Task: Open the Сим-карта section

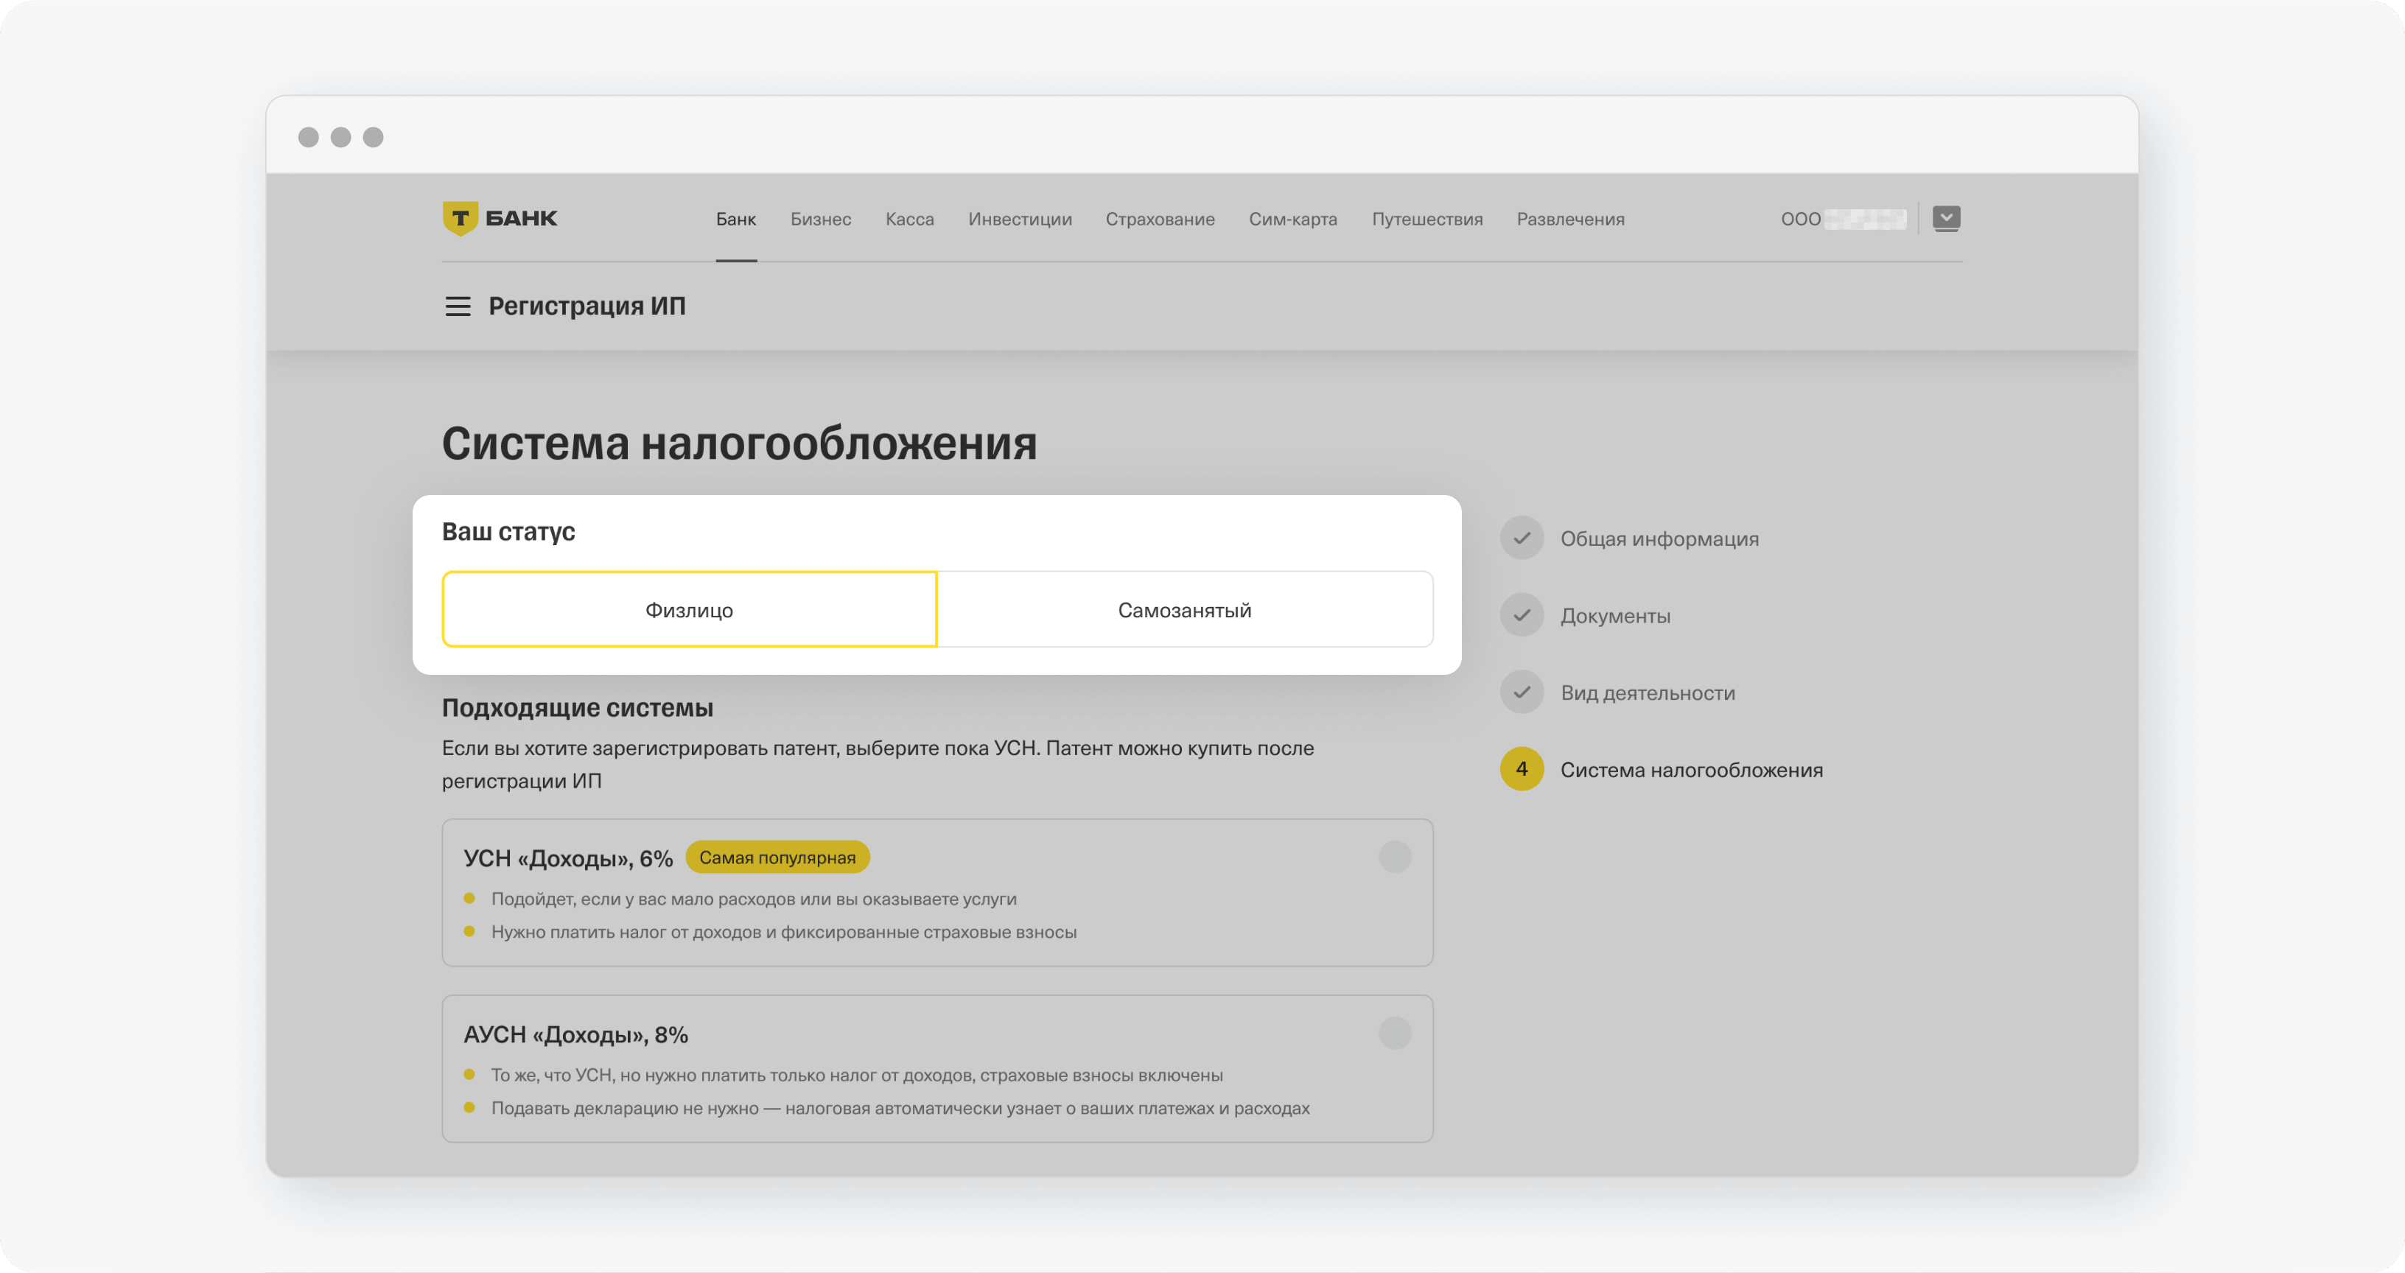Action: [x=1293, y=220]
